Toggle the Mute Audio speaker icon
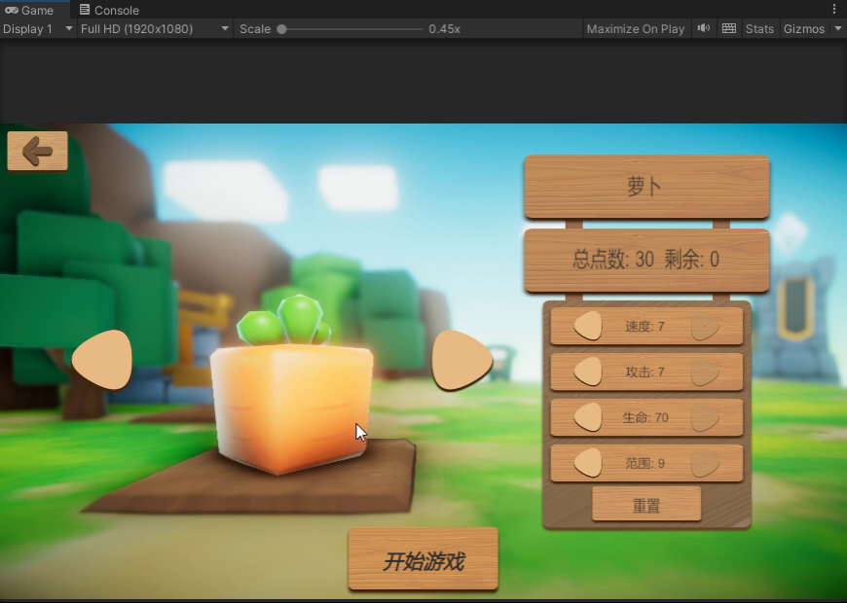847x603 pixels. tap(704, 28)
